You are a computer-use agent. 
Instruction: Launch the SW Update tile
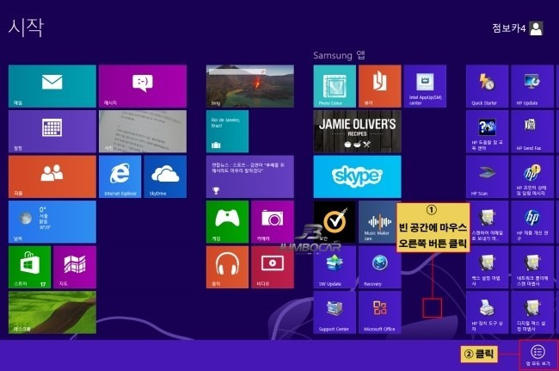click(335, 267)
